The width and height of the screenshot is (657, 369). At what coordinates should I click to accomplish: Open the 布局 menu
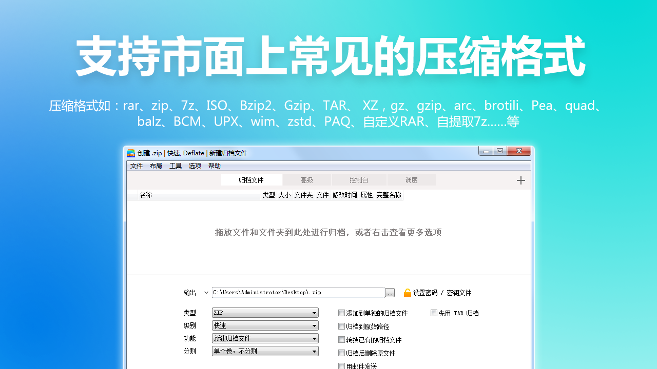[x=156, y=166]
